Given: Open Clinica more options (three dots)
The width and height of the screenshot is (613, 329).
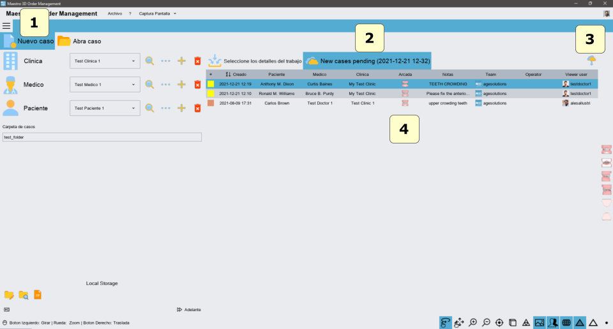Looking at the screenshot, I should click(165, 61).
